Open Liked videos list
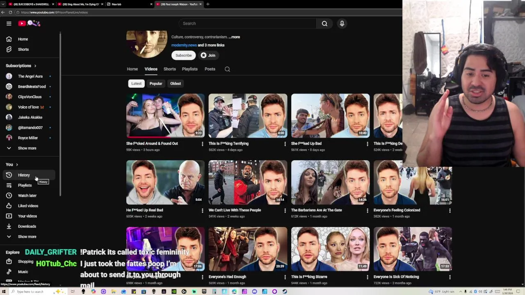 29,206
